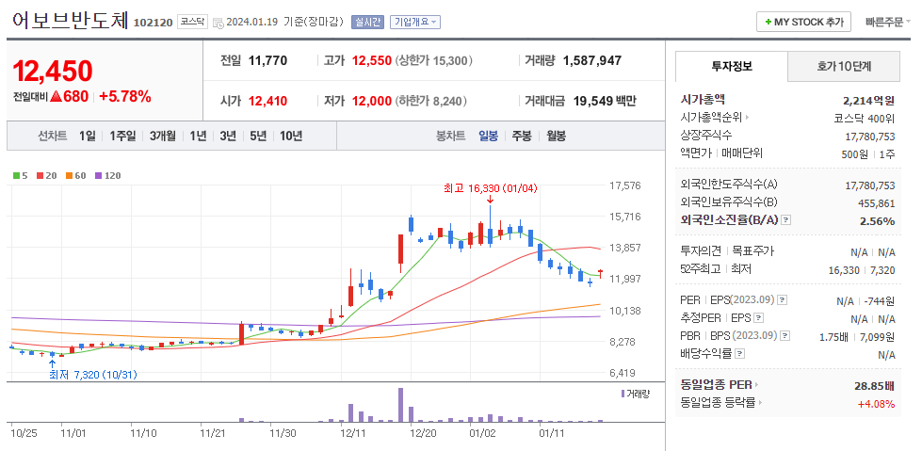
Task: Click the 시가총액 value 2,214억원
Action: [868, 100]
